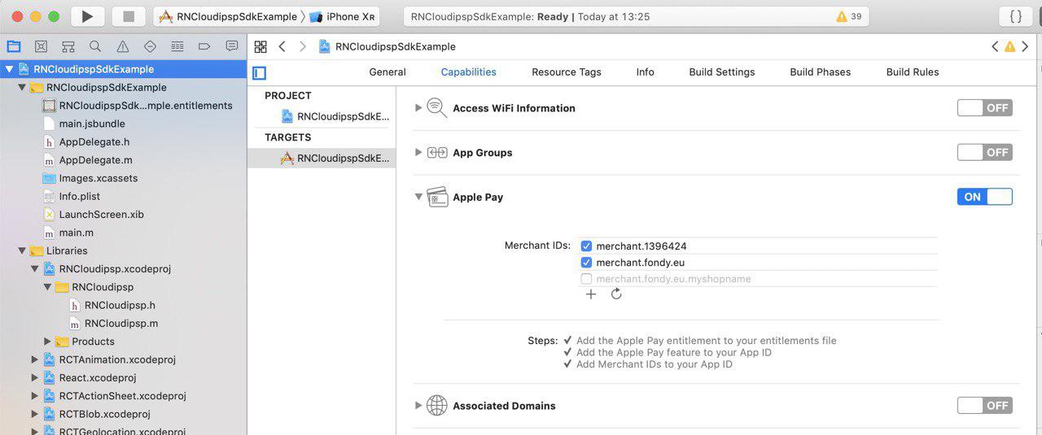
Task: Expand RCTAnimation.xcodeproj
Action: click(x=35, y=359)
